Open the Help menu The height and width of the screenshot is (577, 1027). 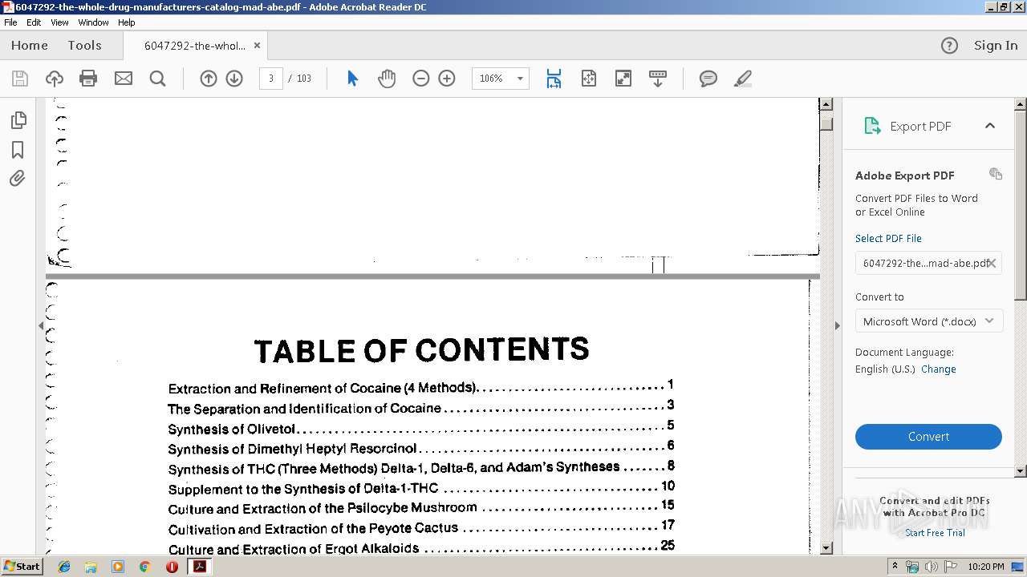tap(127, 22)
